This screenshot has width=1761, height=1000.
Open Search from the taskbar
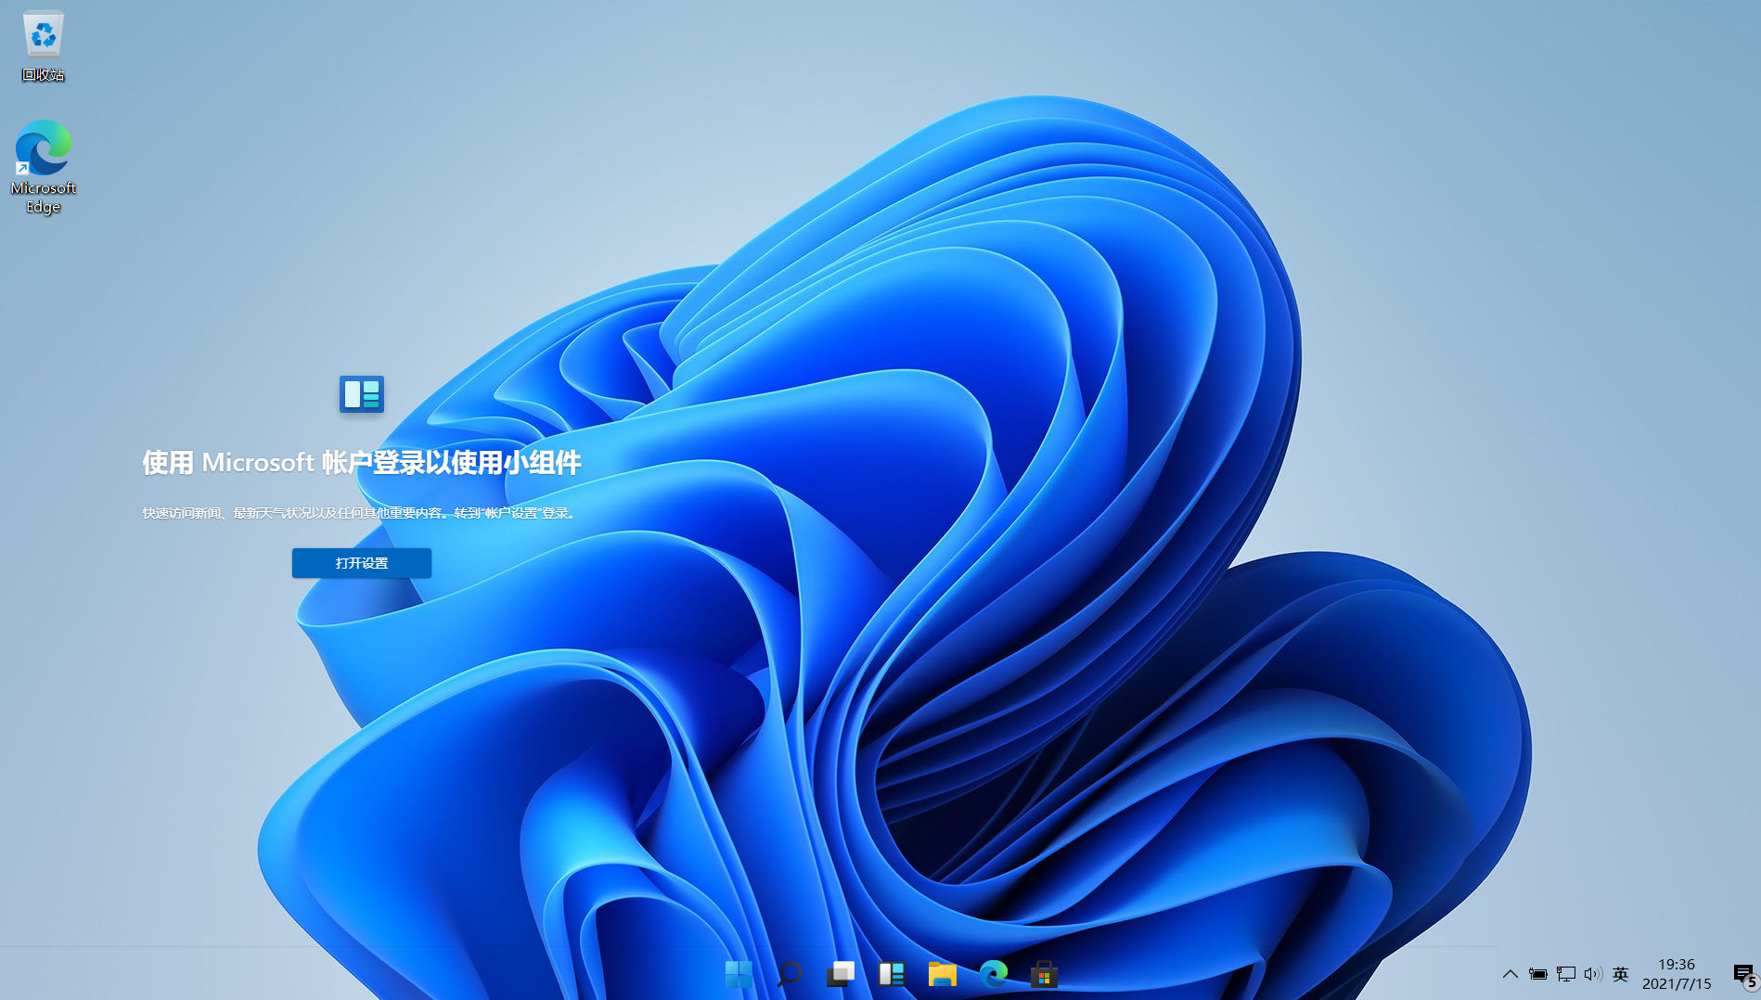pos(790,975)
